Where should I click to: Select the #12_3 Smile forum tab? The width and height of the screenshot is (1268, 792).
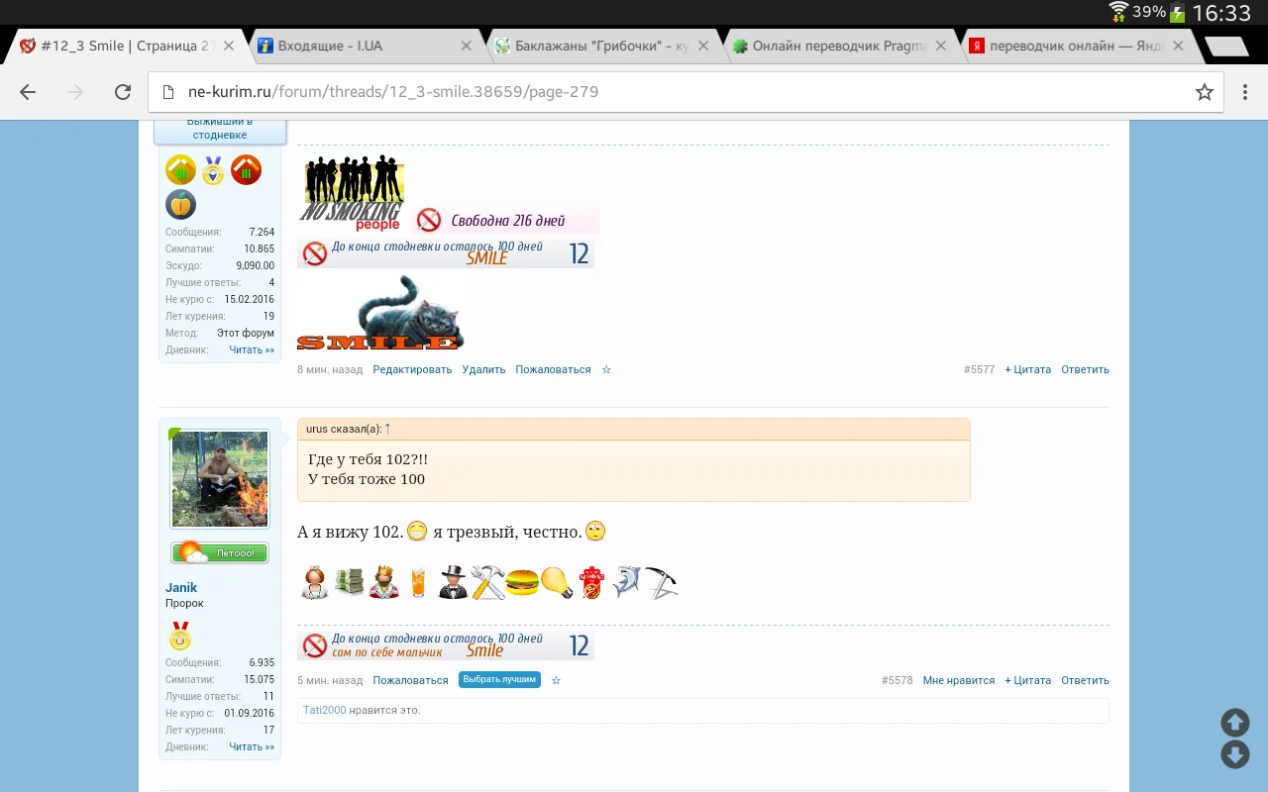(x=127, y=46)
